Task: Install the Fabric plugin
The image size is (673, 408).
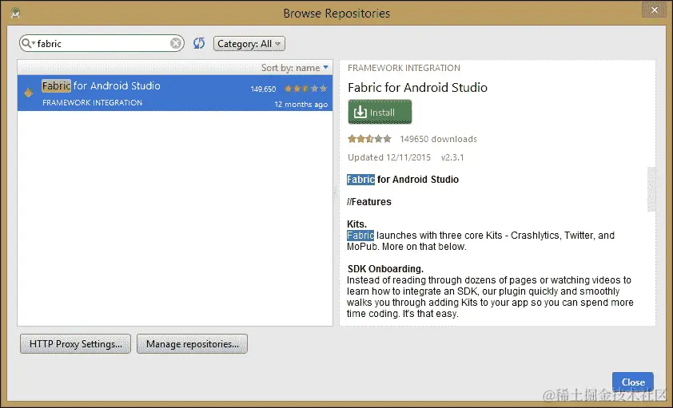Action: [x=380, y=112]
